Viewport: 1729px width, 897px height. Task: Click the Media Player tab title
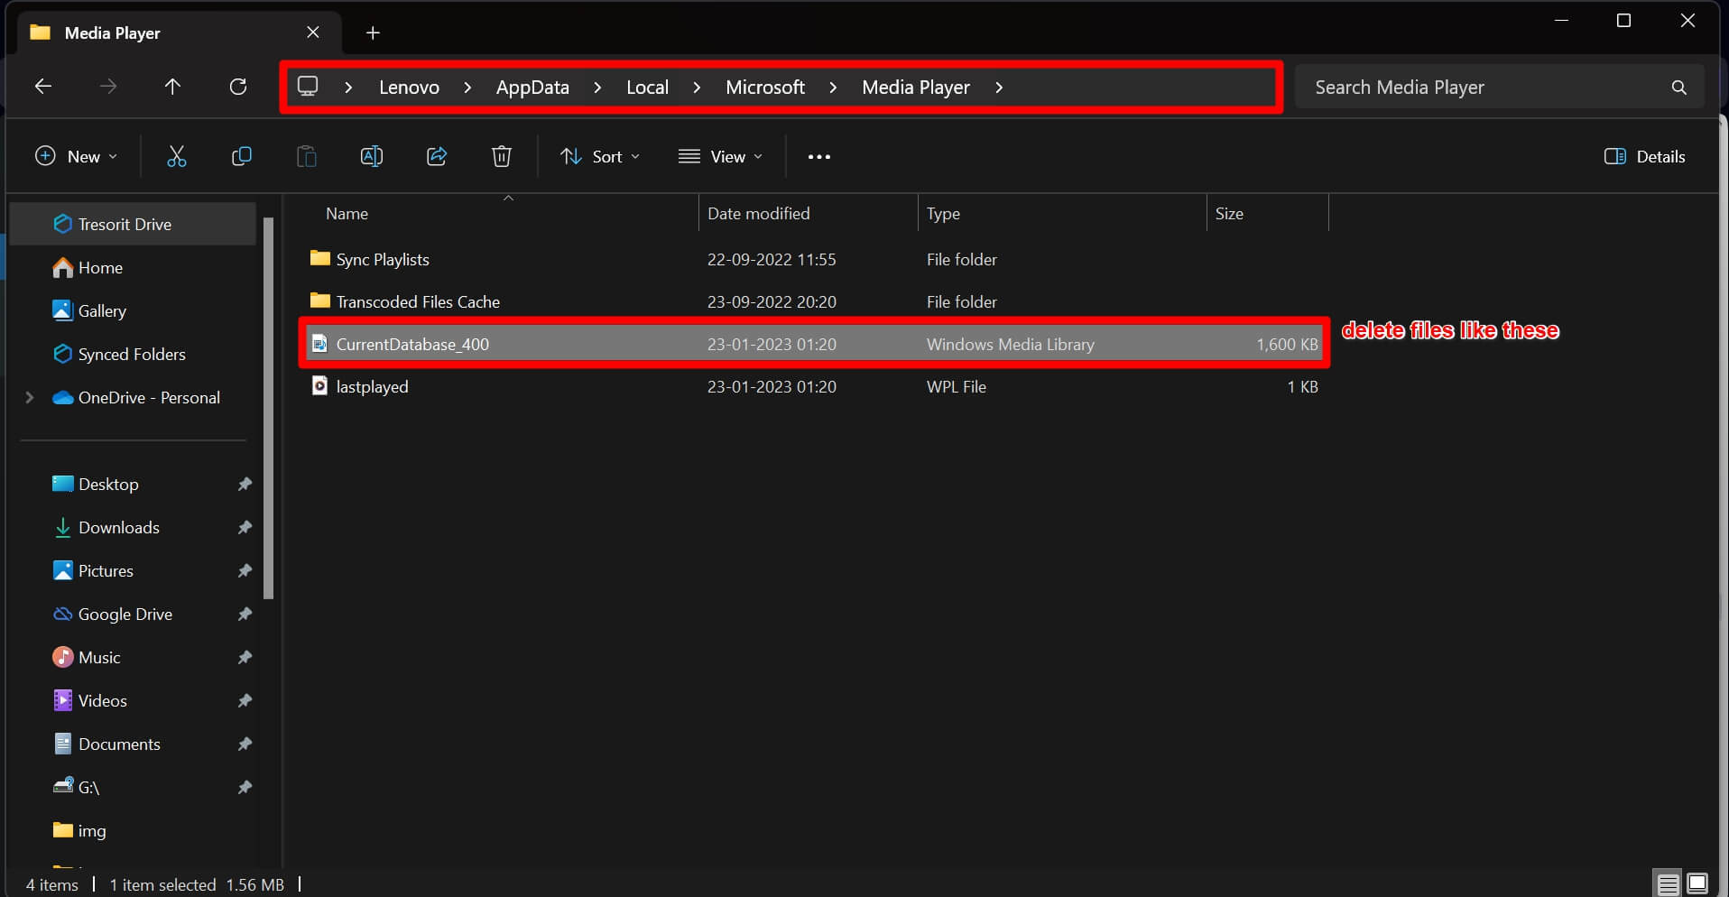(112, 33)
